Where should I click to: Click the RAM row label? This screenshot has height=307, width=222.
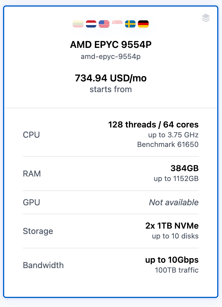click(x=32, y=174)
